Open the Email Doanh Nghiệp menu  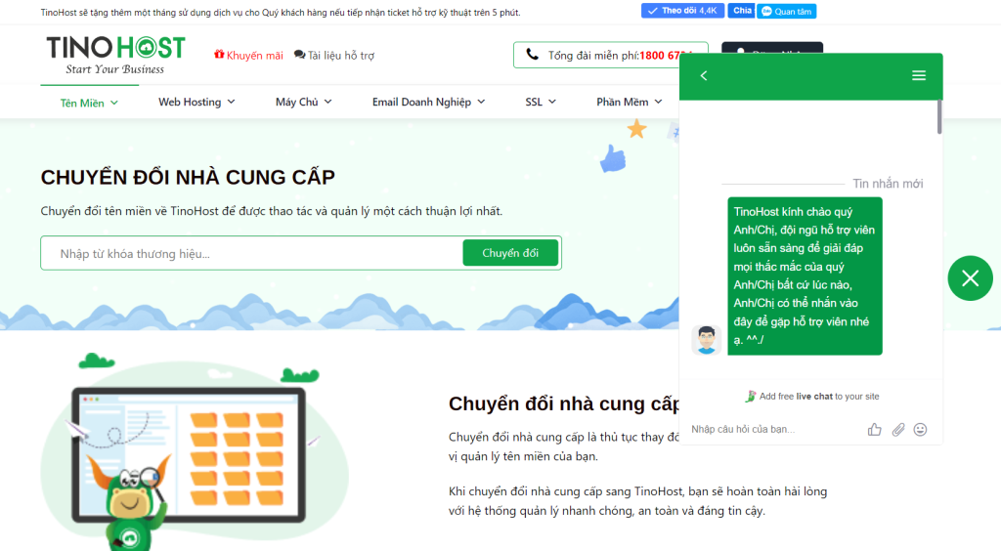[x=429, y=102]
